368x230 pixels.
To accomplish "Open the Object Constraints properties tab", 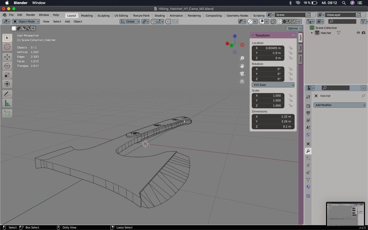I will coord(308,172).
